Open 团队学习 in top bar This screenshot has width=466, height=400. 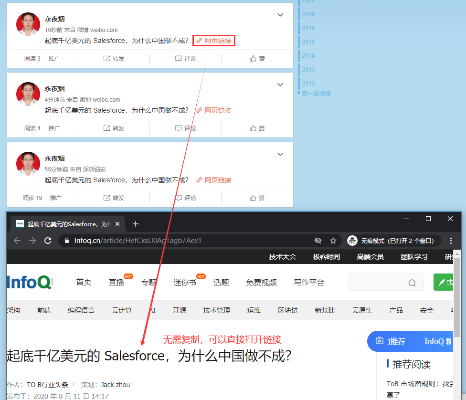click(x=414, y=257)
